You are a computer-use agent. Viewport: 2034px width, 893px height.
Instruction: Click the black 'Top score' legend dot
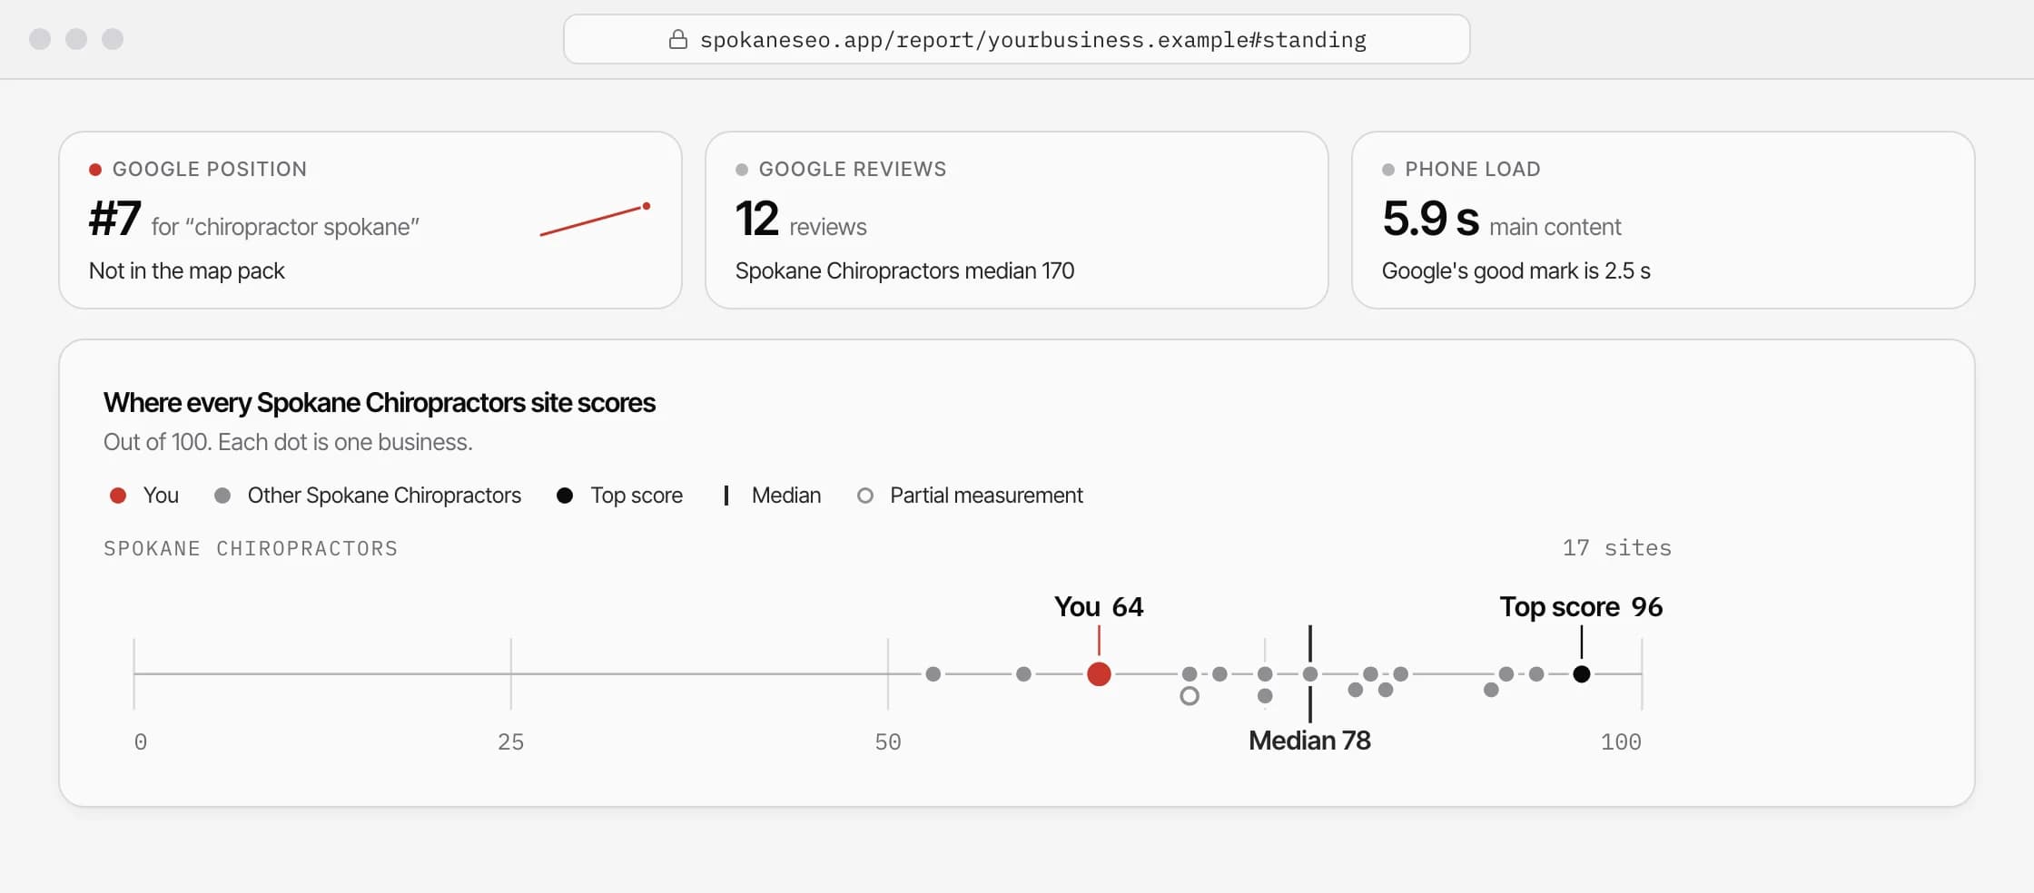point(565,496)
